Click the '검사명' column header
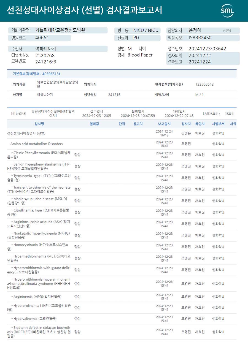 39,124
